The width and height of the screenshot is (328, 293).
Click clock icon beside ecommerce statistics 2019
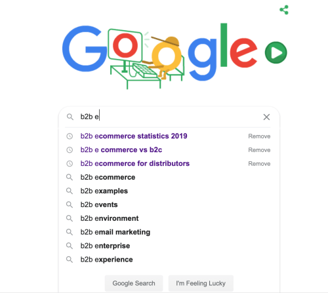click(70, 136)
